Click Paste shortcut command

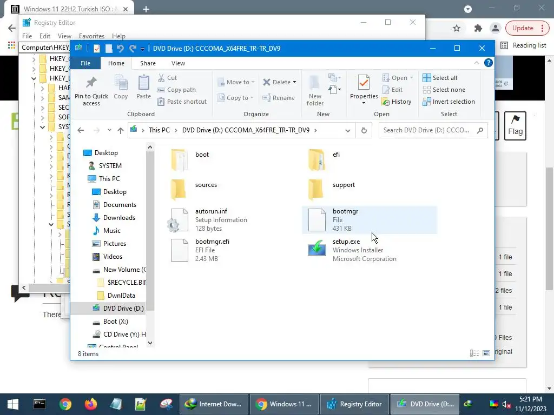(182, 102)
